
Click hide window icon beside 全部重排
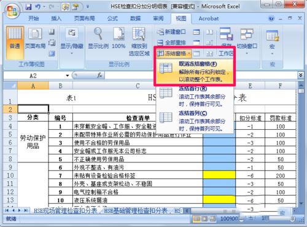pos(196,42)
